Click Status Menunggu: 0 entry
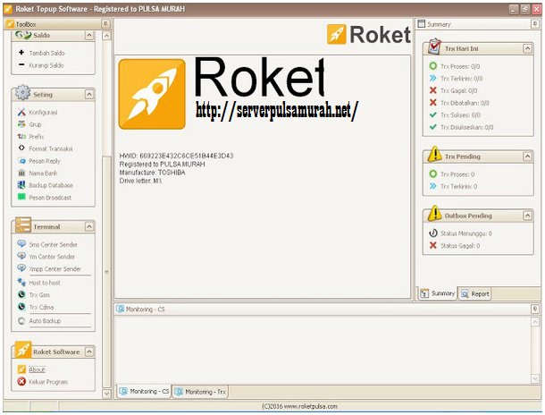The height and width of the screenshot is (415, 545). [x=466, y=233]
